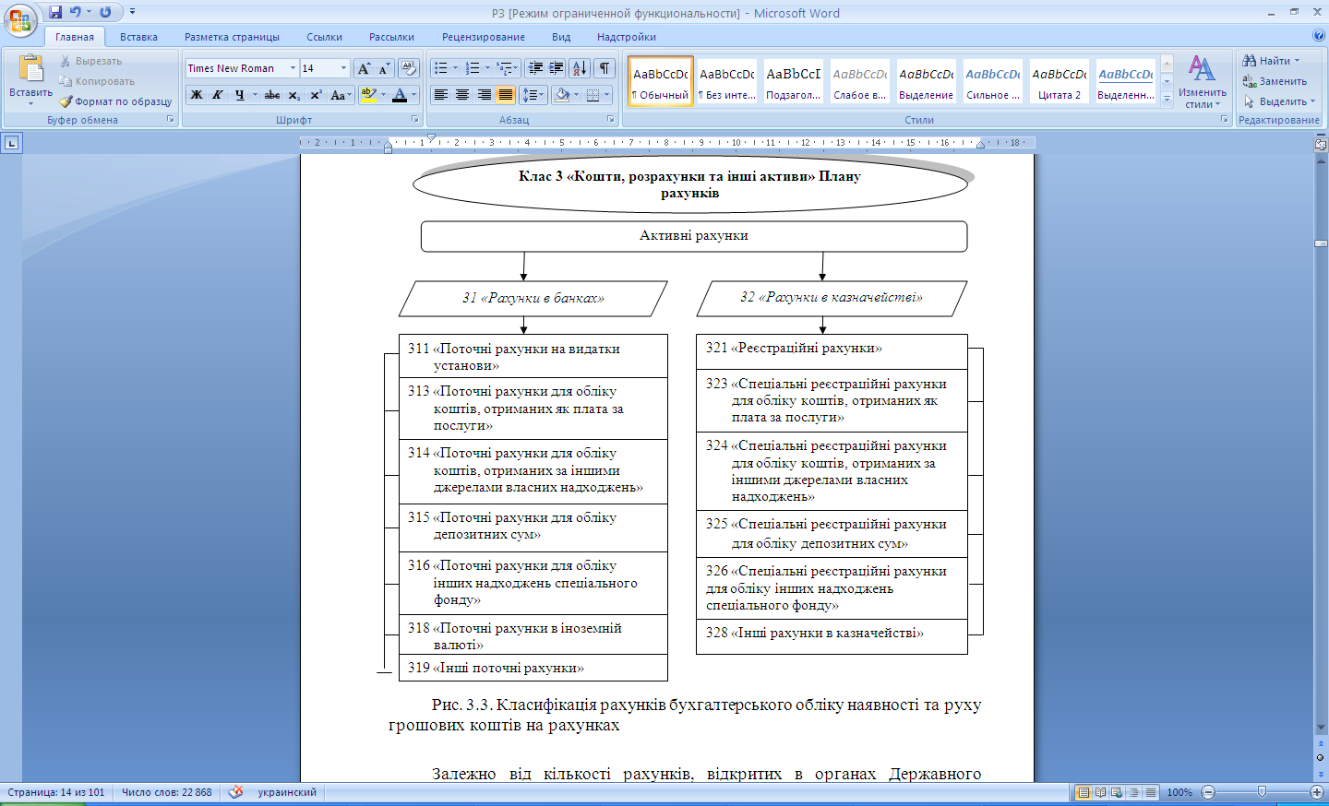Click the zoom slider handle
1329x806 pixels.
(1262, 792)
